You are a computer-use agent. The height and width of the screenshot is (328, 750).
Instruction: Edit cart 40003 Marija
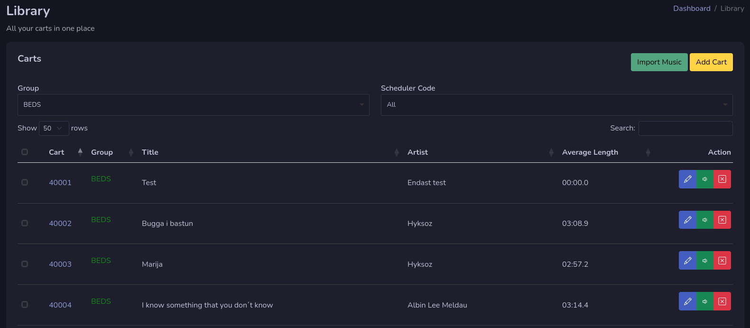click(x=687, y=261)
